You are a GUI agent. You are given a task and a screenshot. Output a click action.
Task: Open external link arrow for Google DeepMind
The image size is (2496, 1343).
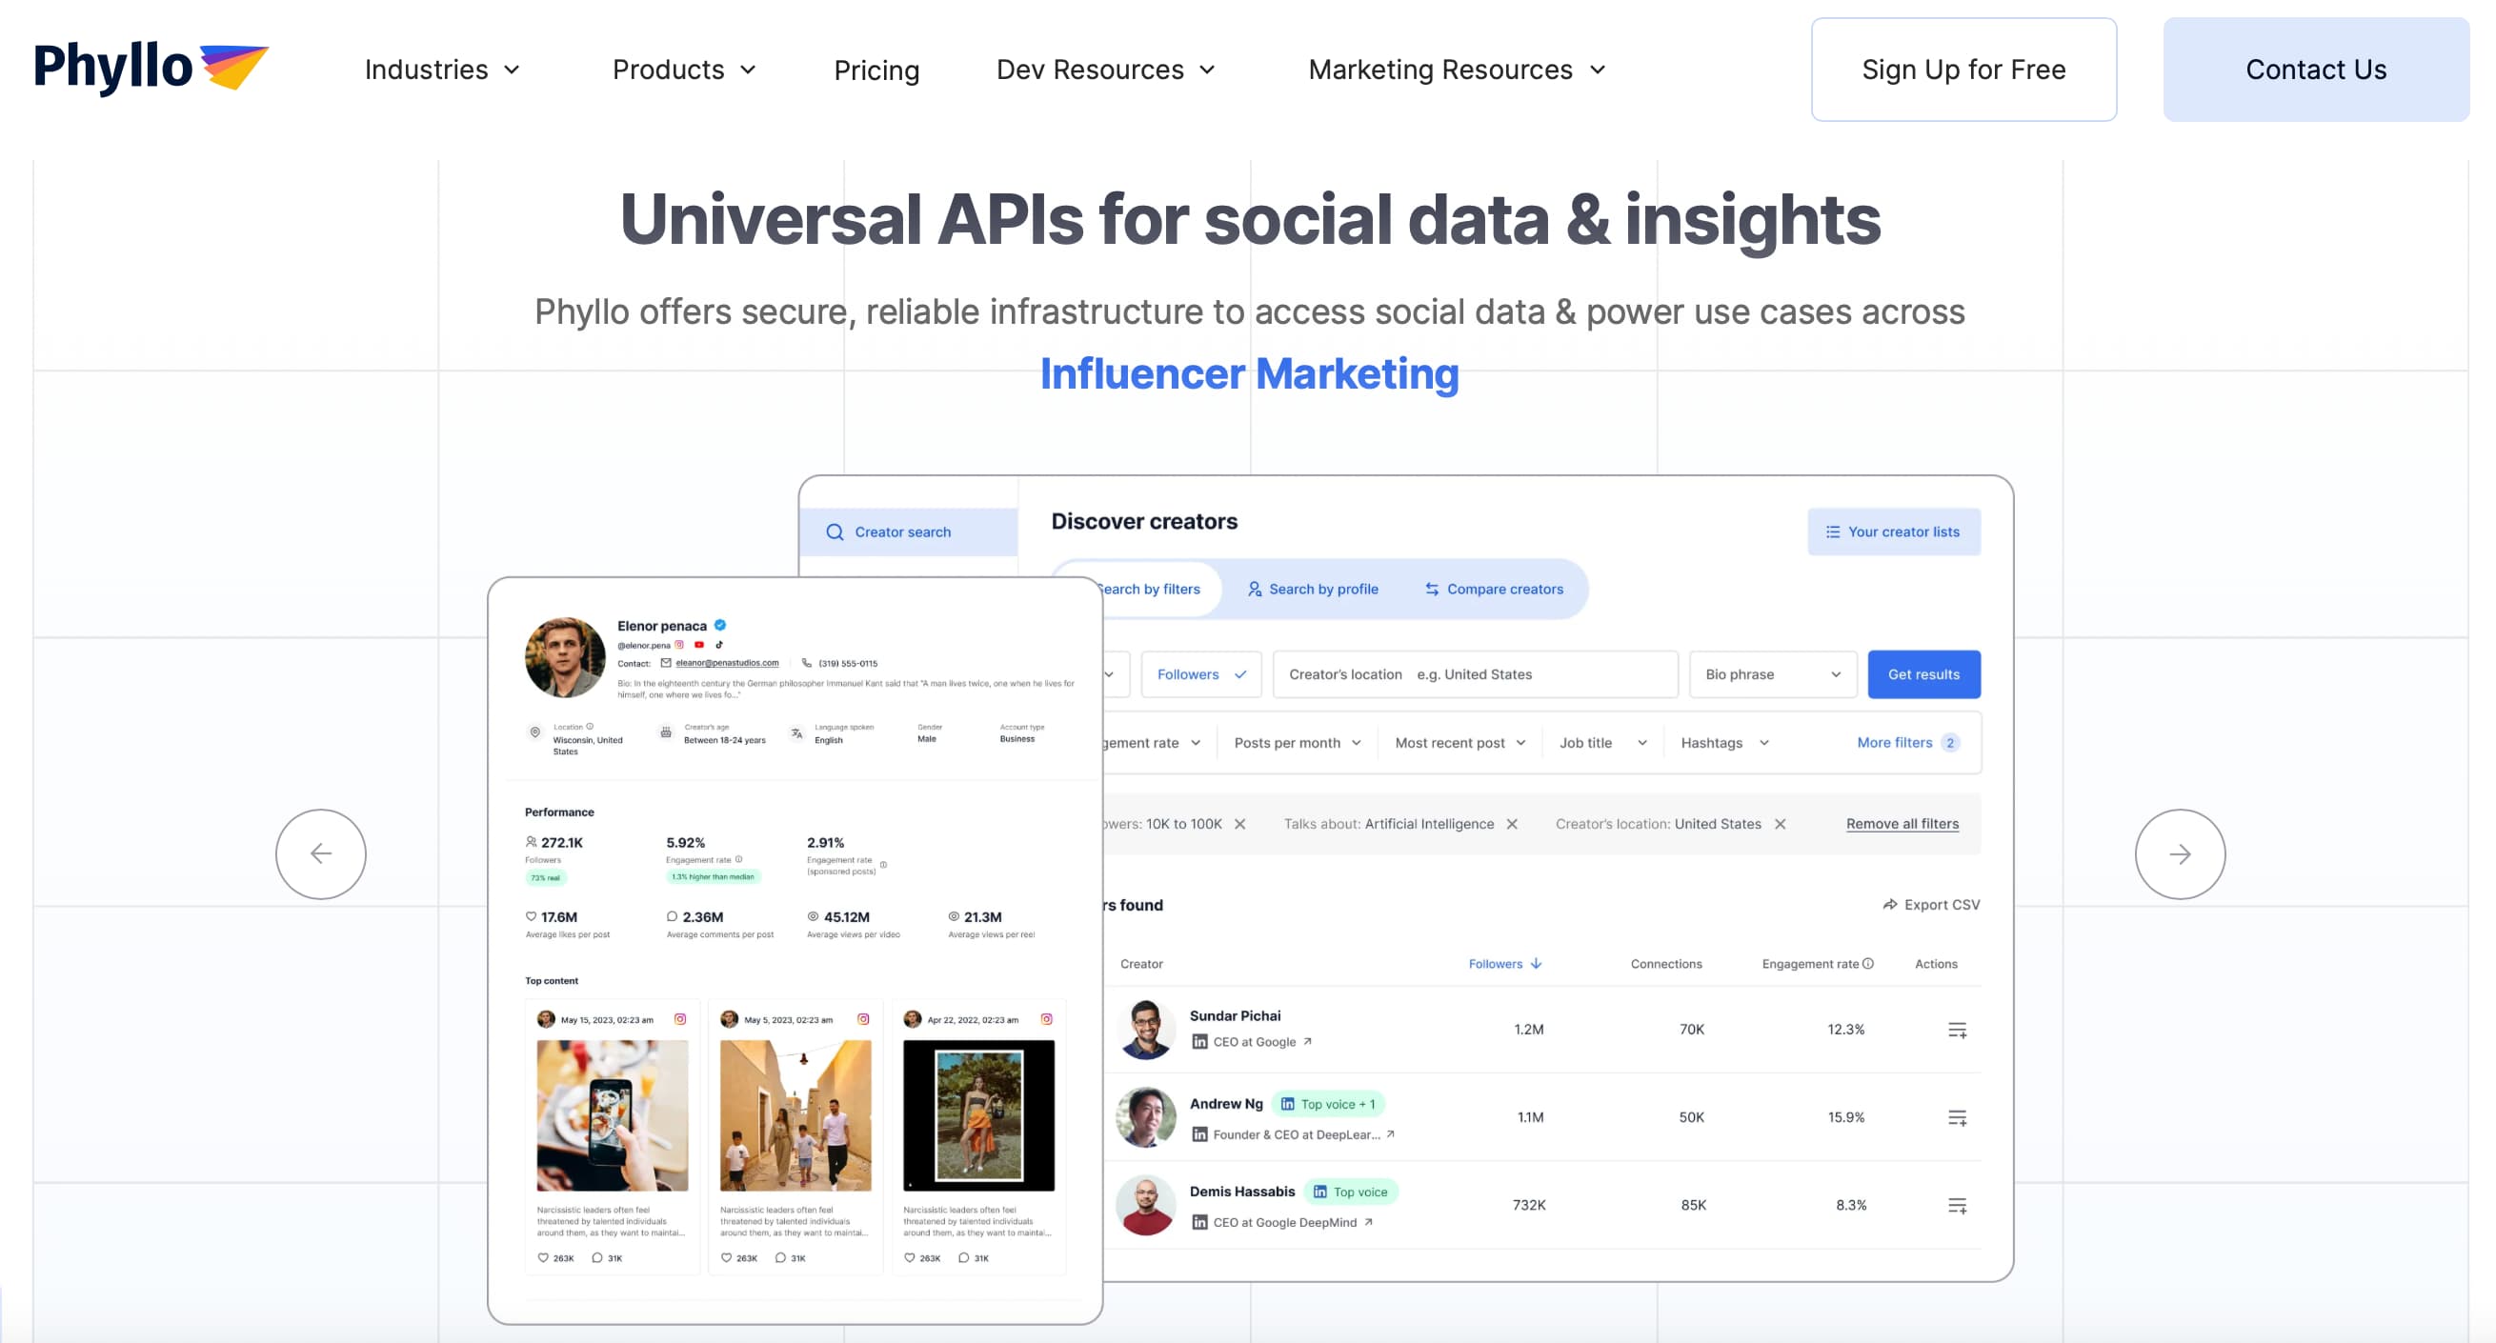point(1368,1222)
